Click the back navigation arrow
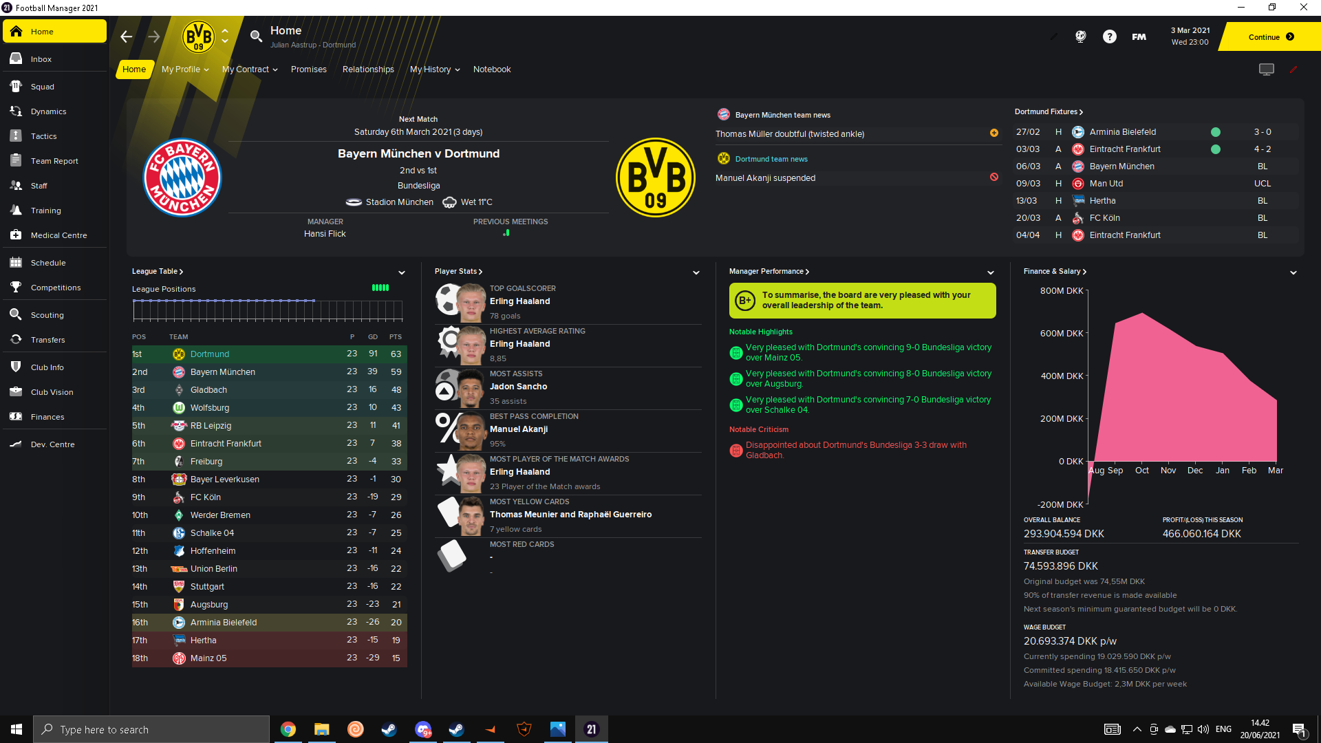1321x743 pixels. click(x=127, y=36)
